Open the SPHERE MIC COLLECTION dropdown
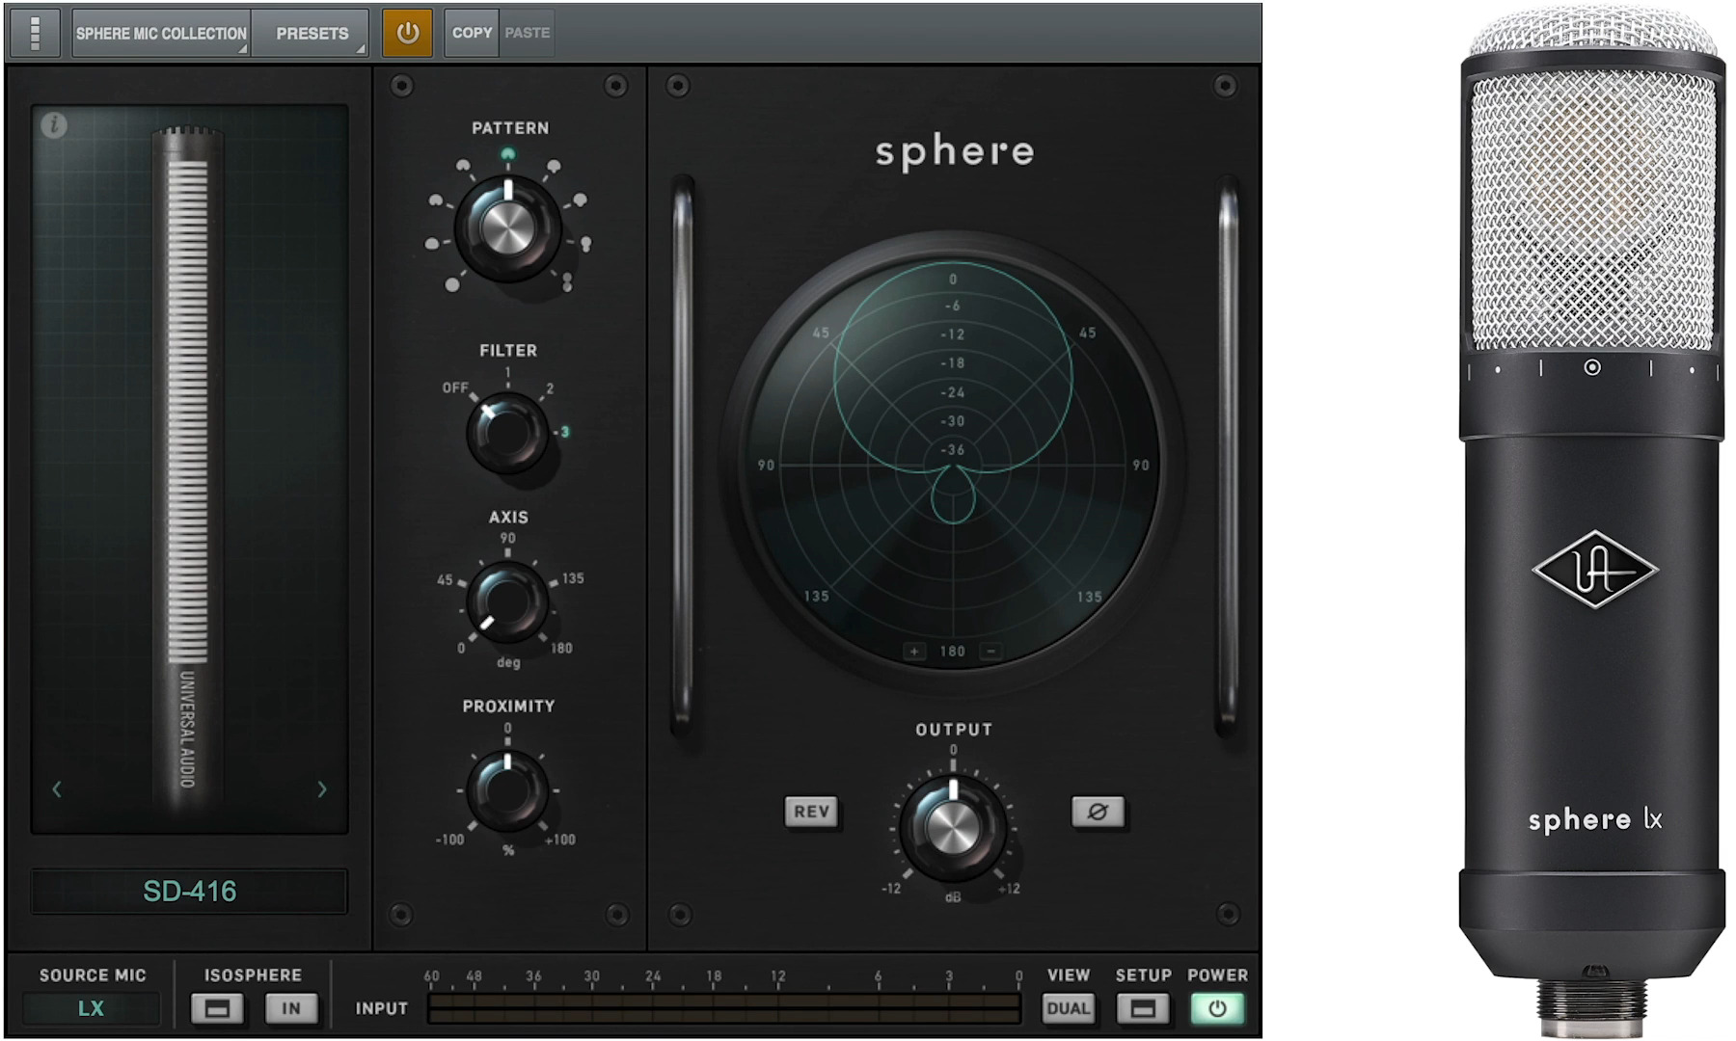Image resolution: width=1736 pixels, height=1041 pixels. point(161,33)
